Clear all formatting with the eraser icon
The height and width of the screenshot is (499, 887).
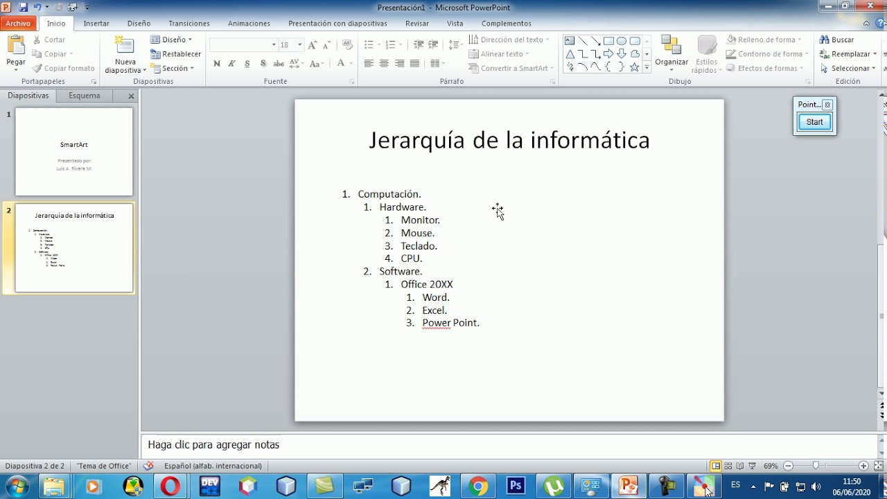347,45
